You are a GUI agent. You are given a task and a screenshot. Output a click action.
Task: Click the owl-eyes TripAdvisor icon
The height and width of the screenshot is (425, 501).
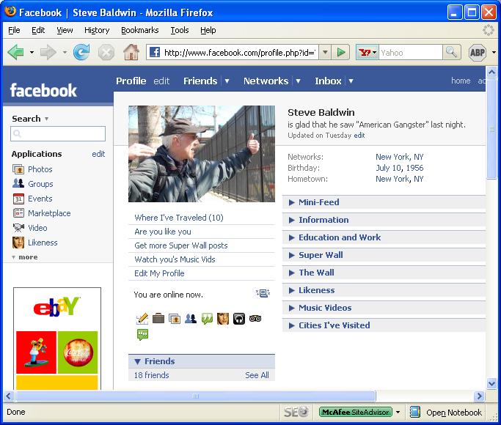(x=255, y=319)
